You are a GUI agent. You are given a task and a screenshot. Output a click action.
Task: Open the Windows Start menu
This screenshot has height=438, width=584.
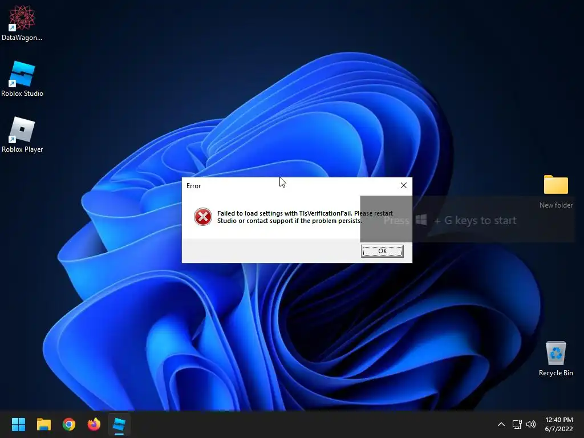pyautogui.click(x=18, y=424)
